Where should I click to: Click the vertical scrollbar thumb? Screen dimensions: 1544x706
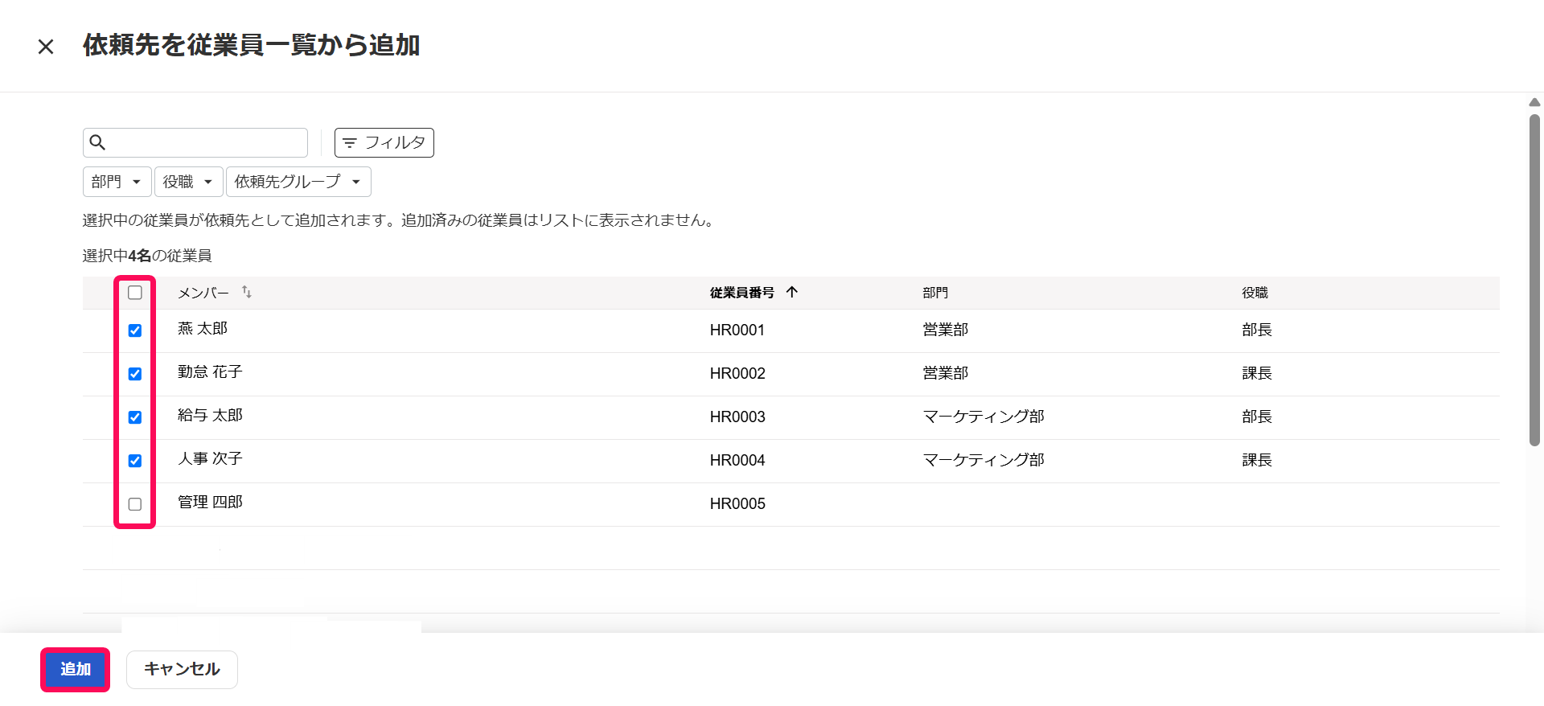click(x=1534, y=280)
